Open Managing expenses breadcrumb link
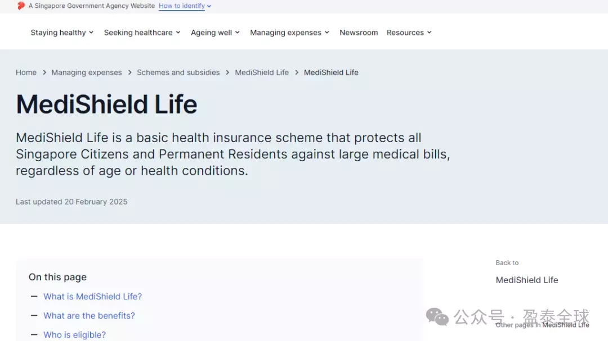This screenshot has width=608, height=341. 87,72
